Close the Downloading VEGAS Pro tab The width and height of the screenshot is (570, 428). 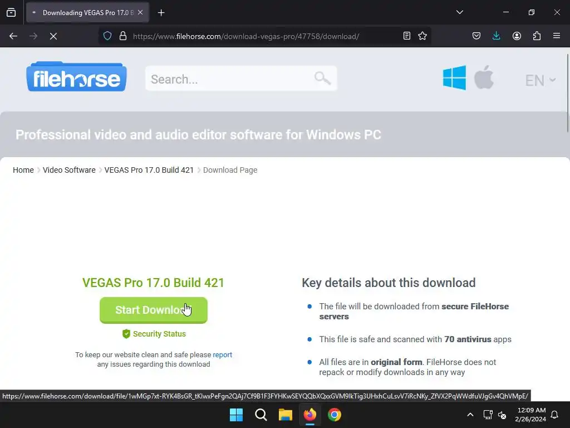coord(140,12)
